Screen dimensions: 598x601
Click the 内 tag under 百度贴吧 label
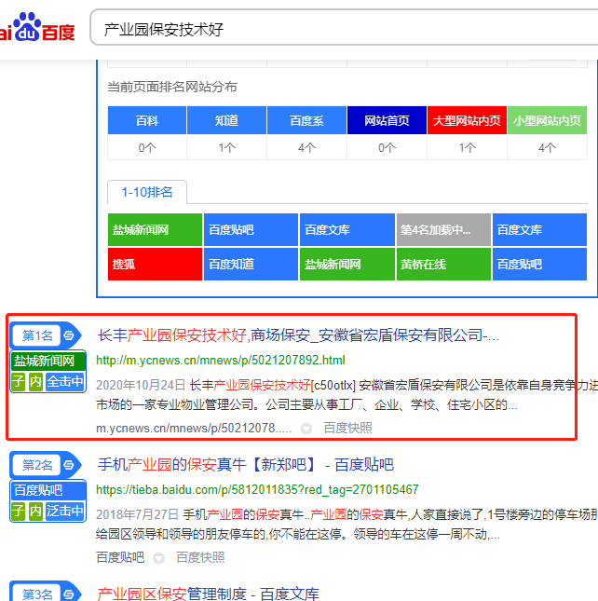pos(35,512)
